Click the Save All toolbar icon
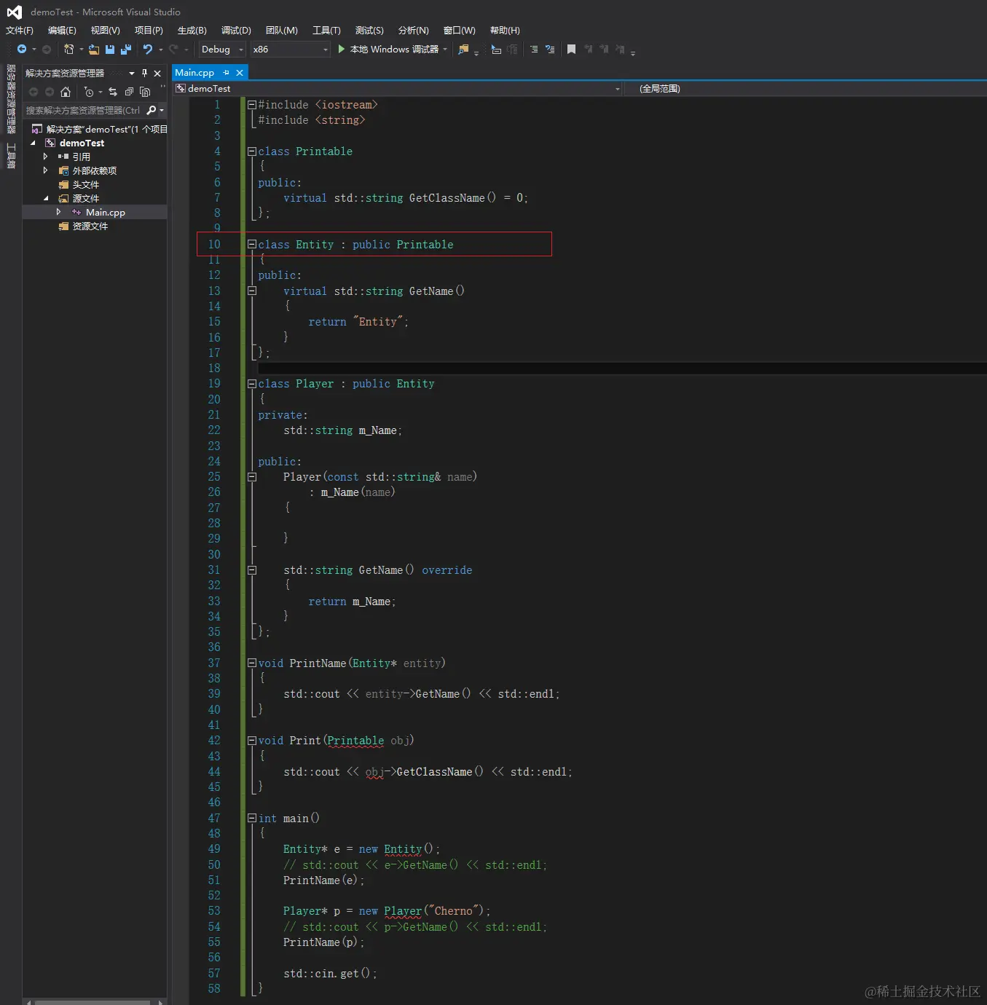This screenshot has height=1005, width=987. [126, 50]
